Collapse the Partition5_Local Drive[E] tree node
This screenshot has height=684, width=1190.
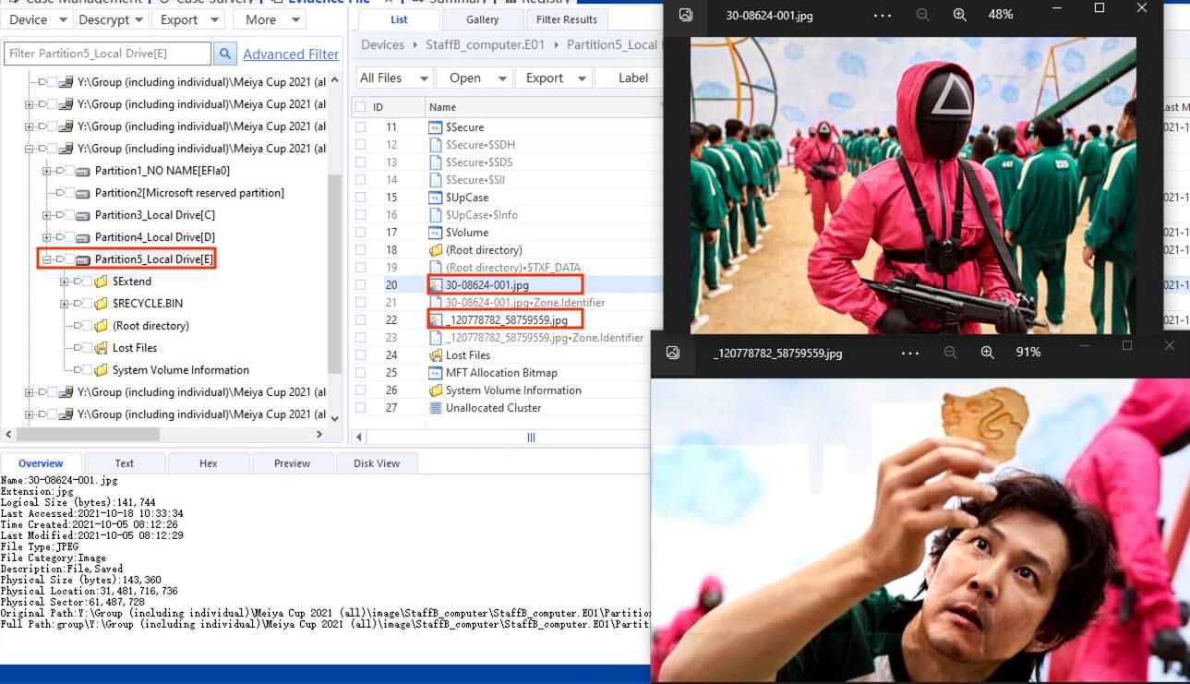(46, 259)
